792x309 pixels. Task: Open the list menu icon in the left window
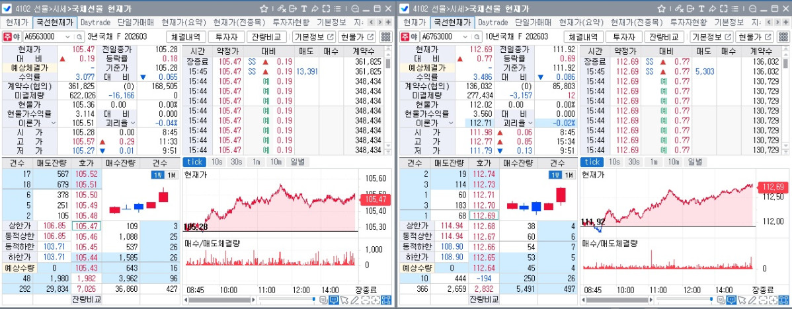pyautogui.click(x=337, y=9)
